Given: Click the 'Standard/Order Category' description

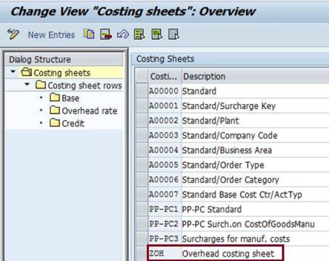Looking at the screenshot, I should [231, 180].
